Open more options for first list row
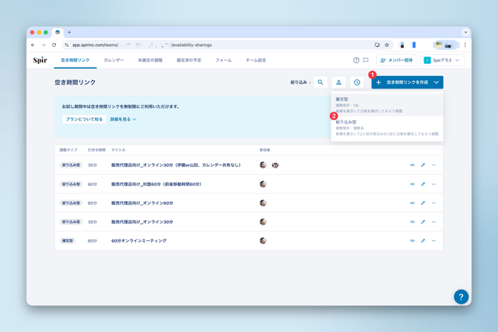Screen dimensions: 498x332 pos(434,165)
